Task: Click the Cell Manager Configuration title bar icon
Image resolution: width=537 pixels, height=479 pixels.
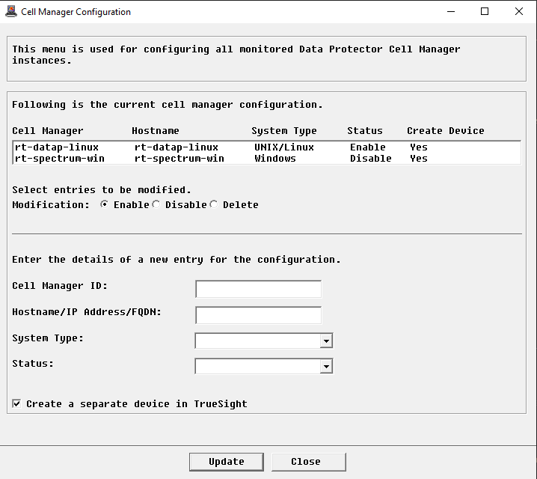Action: tap(11, 12)
